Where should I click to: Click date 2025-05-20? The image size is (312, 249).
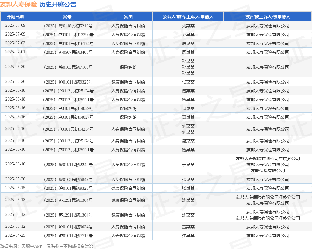[15, 179]
